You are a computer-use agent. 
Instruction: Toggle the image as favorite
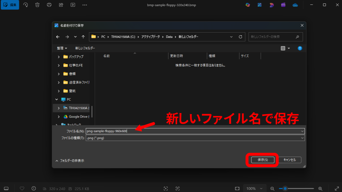[x=22, y=189]
